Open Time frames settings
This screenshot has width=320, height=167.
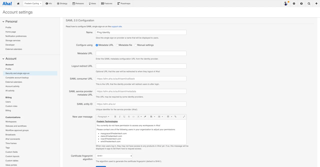tap(11, 143)
